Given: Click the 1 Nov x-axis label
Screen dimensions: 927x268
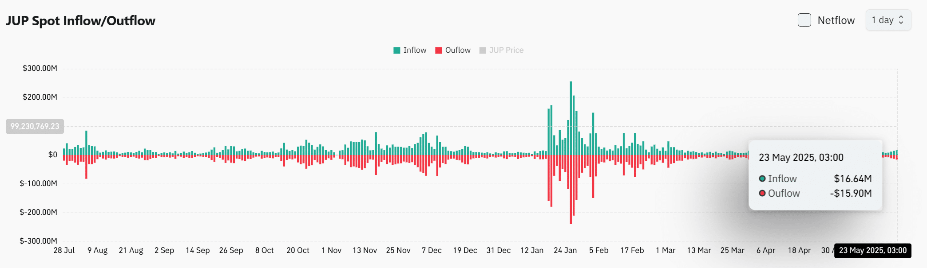Looking at the screenshot, I should point(331,250).
